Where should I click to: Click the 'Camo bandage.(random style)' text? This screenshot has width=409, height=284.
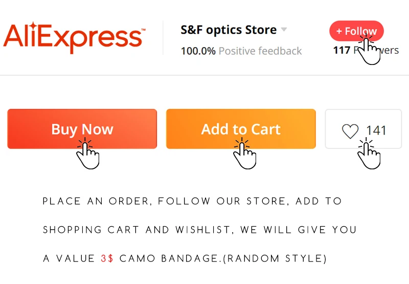point(223,258)
